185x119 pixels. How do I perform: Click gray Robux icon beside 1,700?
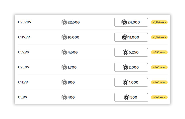(x=64, y=67)
